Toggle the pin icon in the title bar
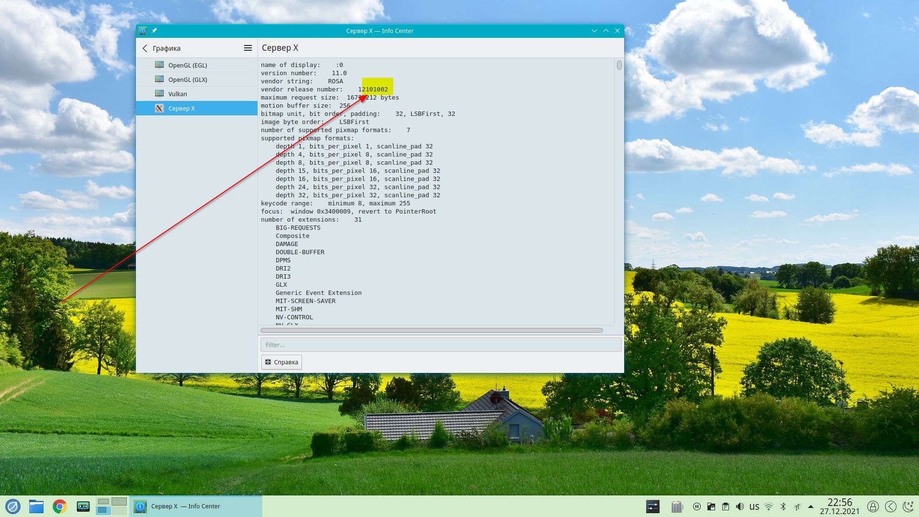This screenshot has width=919, height=517. tap(155, 31)
